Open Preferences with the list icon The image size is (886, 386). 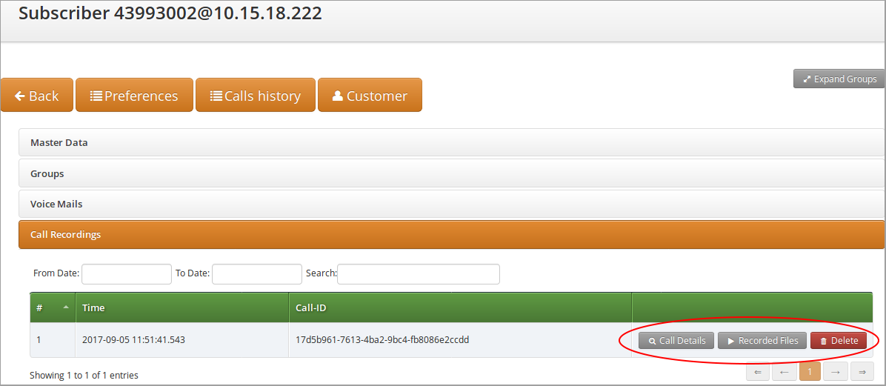[134, 96]
